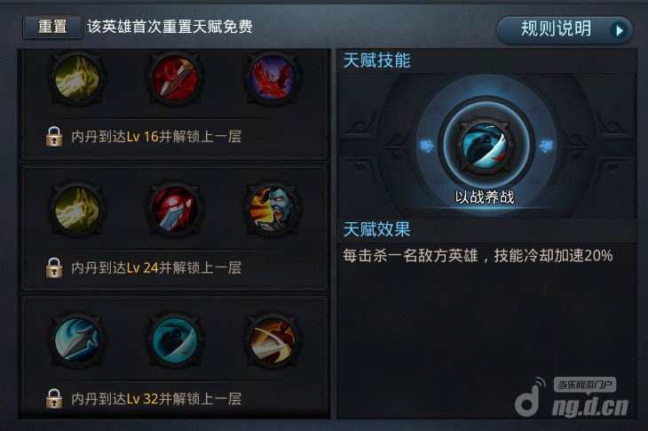
Task: Click the padlock beside Lv 24 unlock text
Action: click(54, 267)
